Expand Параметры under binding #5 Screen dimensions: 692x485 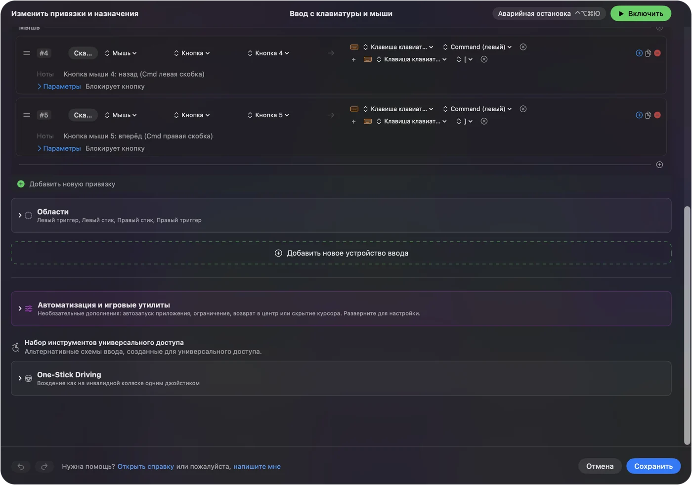click(59, 148)
